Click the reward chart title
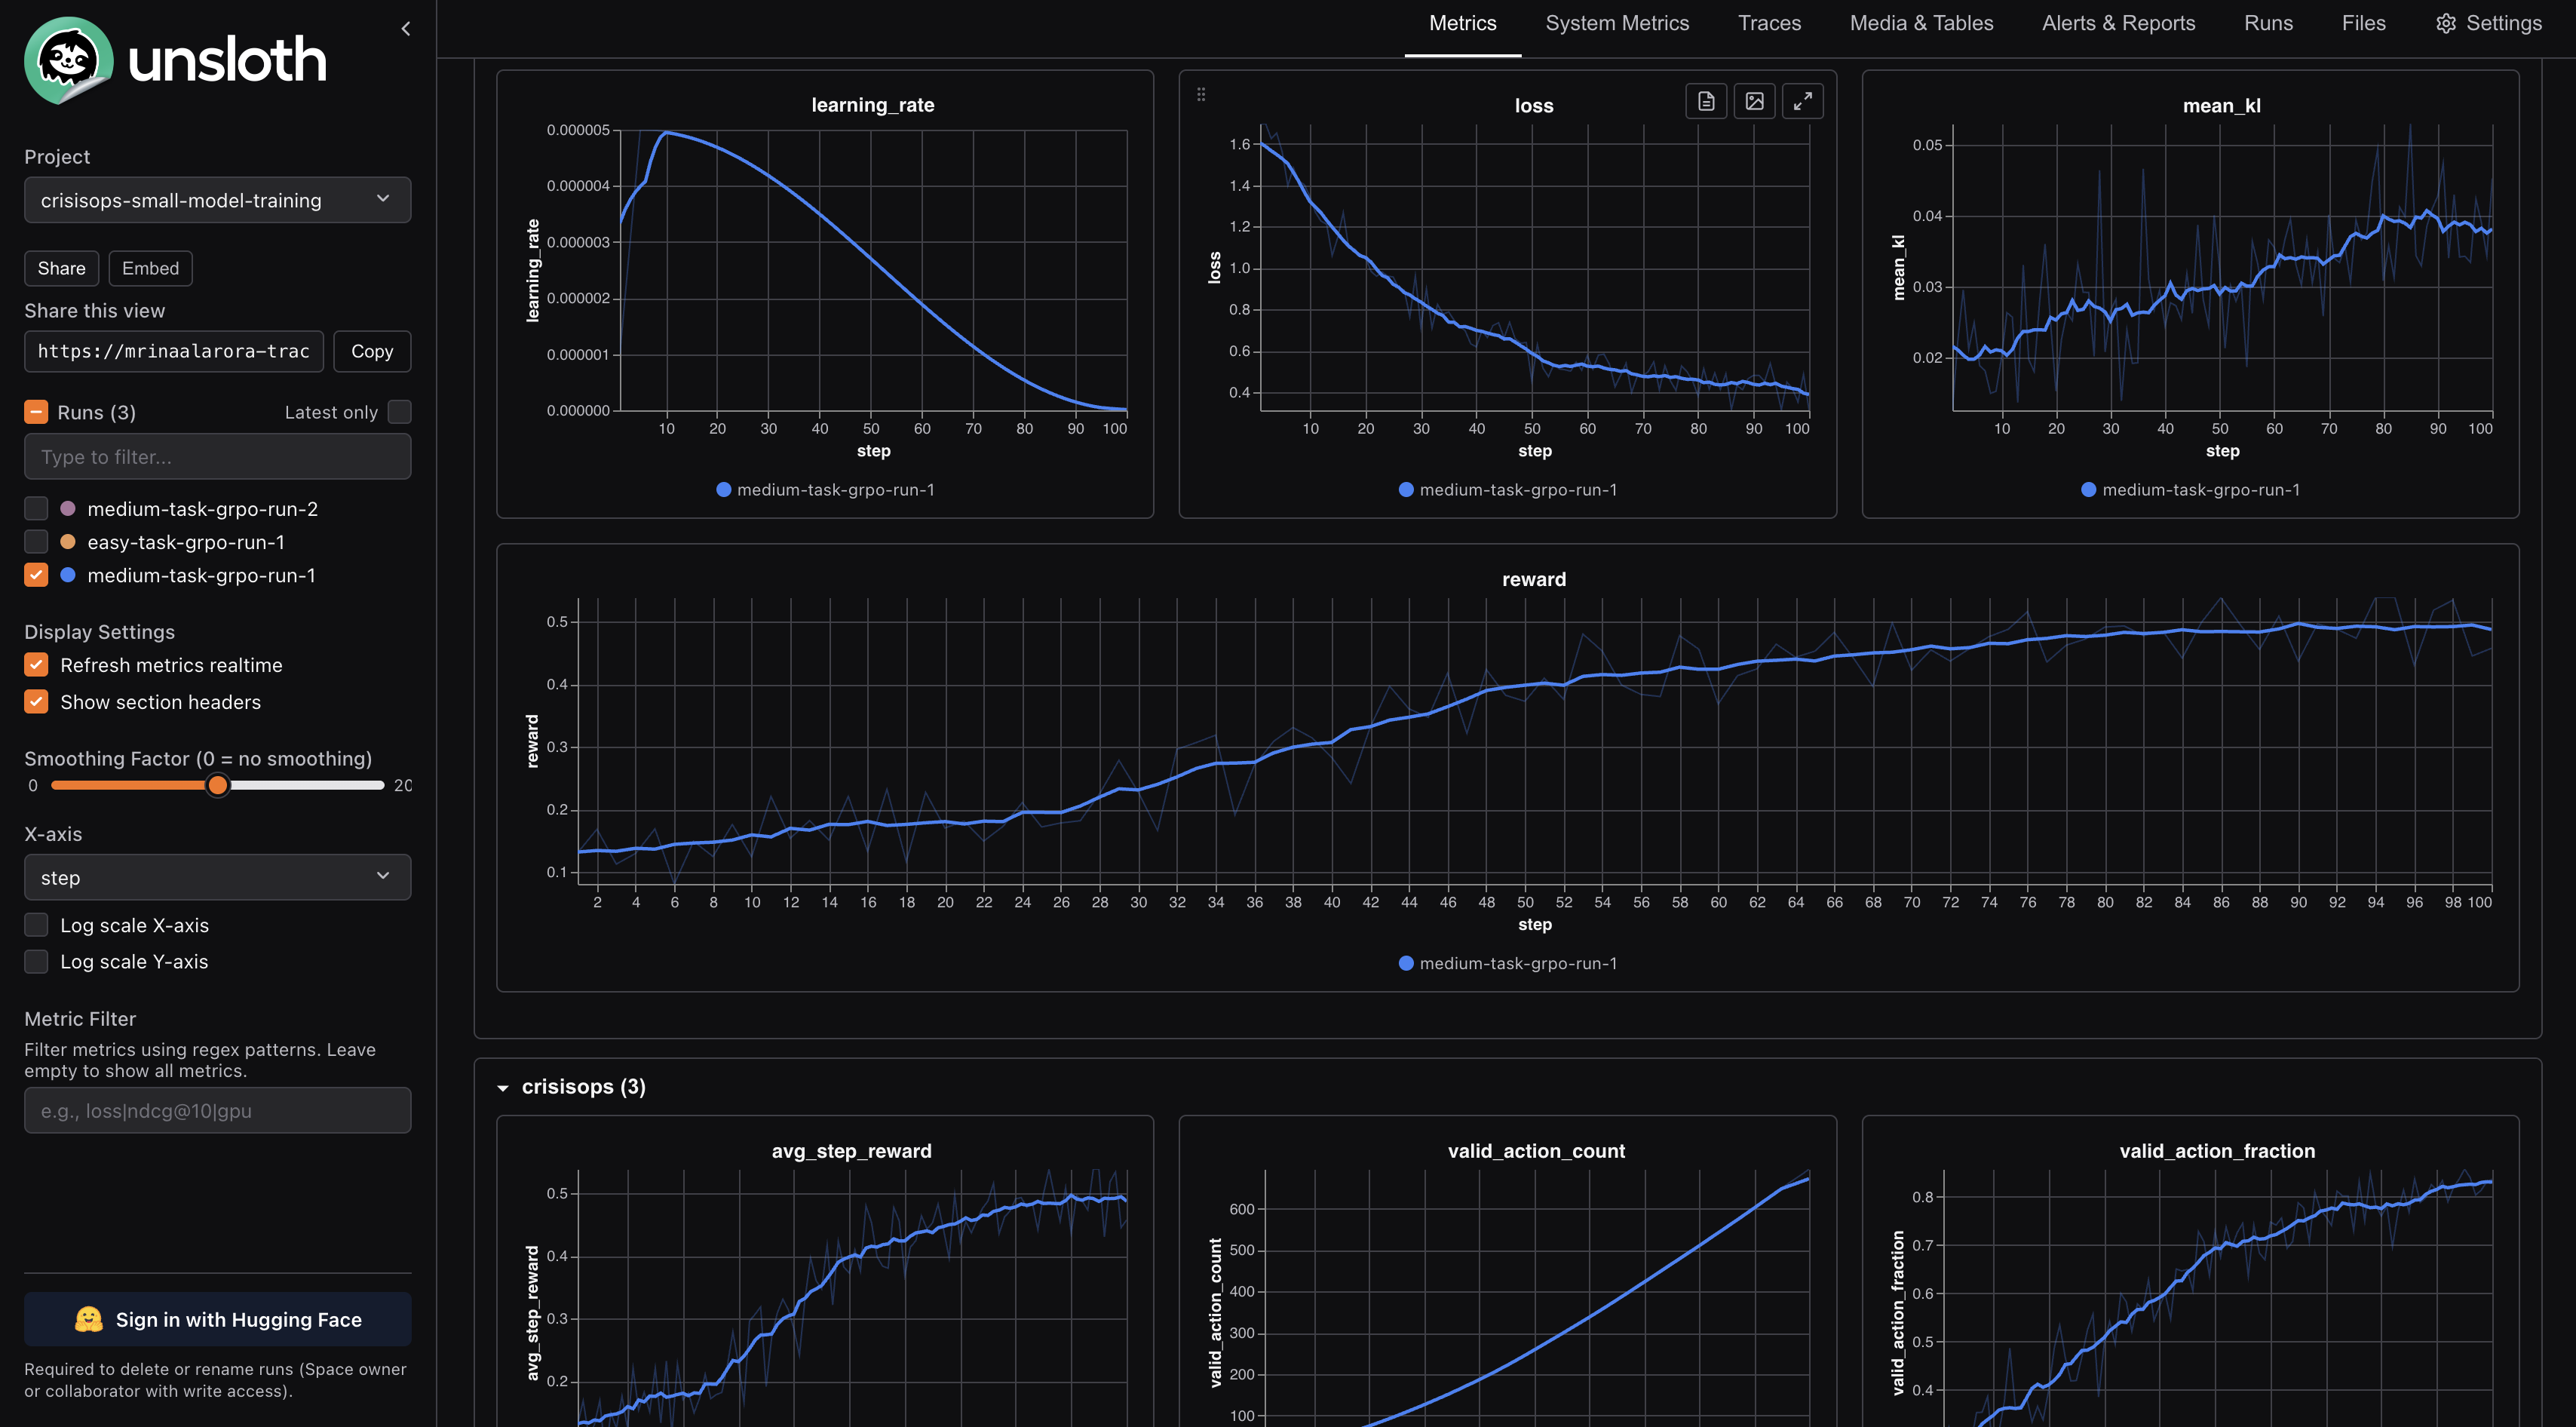The width and height of the screenshot is (2576, 1427). 1533,579
